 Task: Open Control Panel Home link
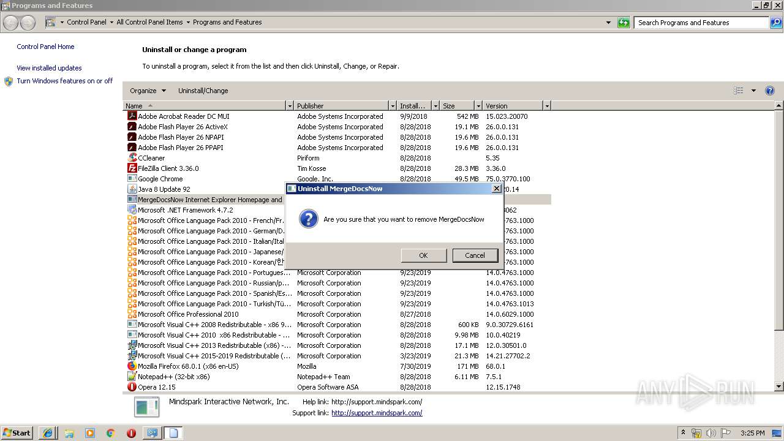[x=45, y=47]
